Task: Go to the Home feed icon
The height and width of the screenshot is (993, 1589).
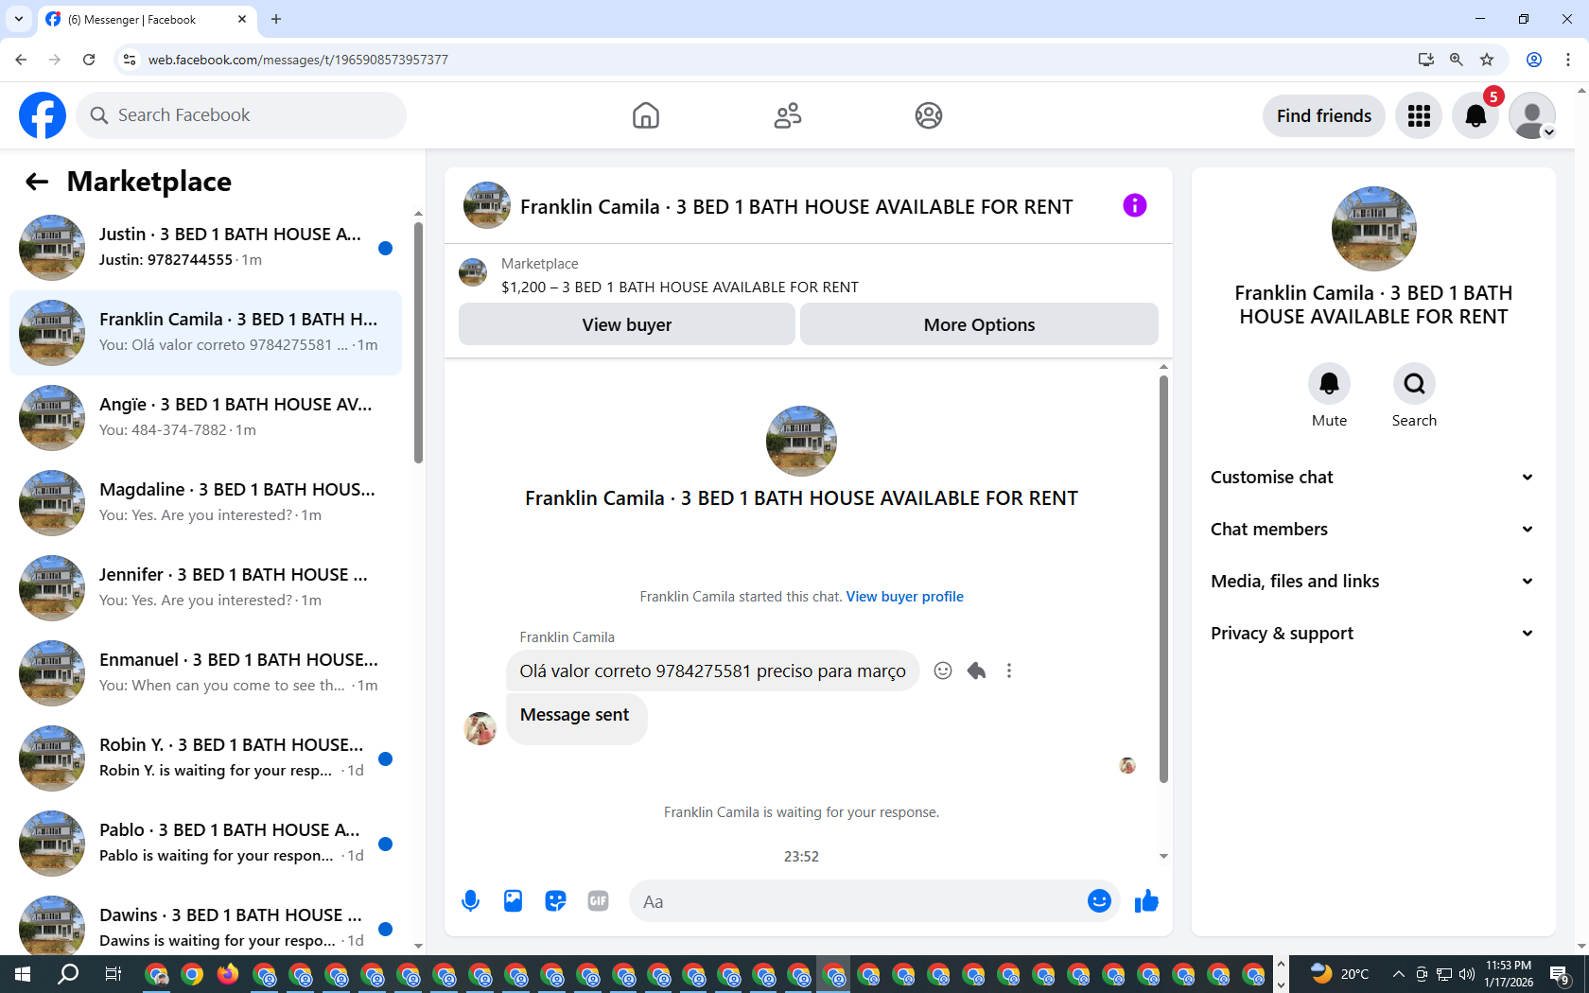Action: pos(646,115)
